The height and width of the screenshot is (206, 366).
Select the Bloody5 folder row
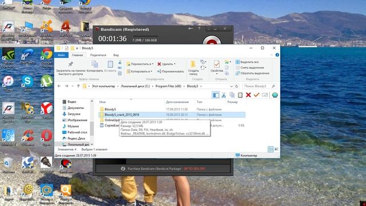tap(172, 109)
